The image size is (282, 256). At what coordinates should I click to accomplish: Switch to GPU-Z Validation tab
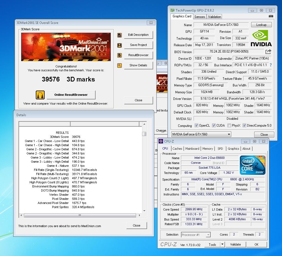pos(214,17)
